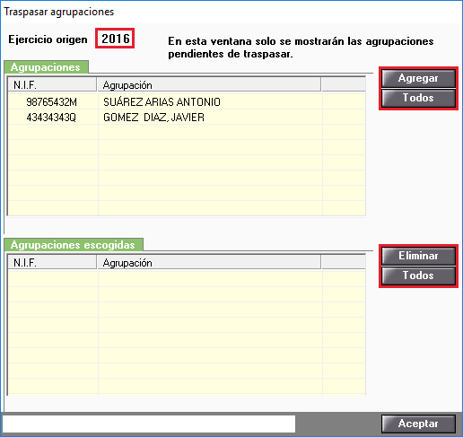Click N.I.F. header in Agrupaciones escogidas table

tap(52, 263)
